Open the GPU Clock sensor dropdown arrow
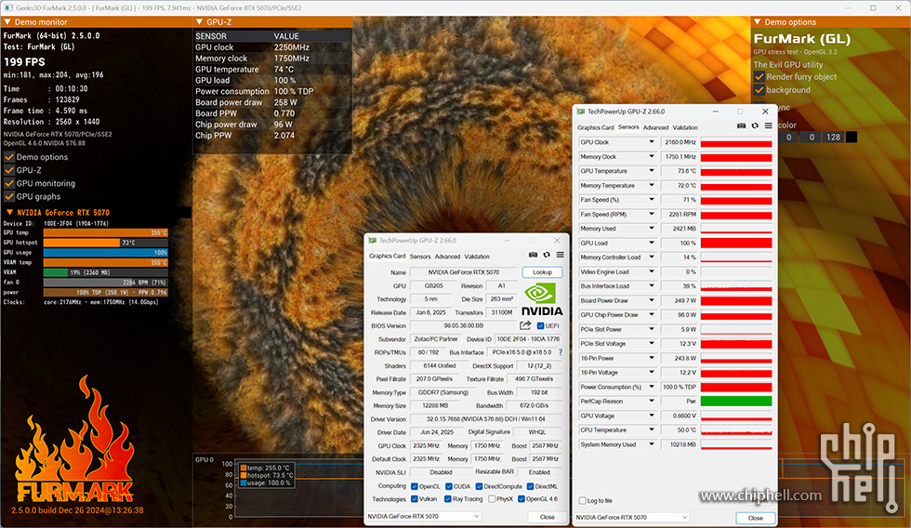The height and width of the screenshot is (528, 911). [652, 141]
